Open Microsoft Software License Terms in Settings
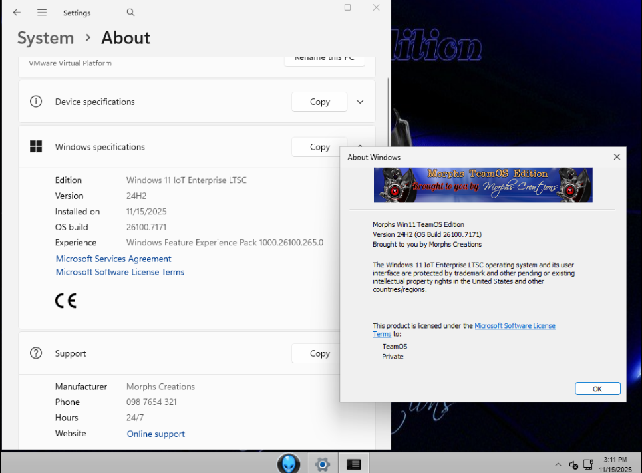The height and width of the screenshot is (473, 642). coord(120,272)
